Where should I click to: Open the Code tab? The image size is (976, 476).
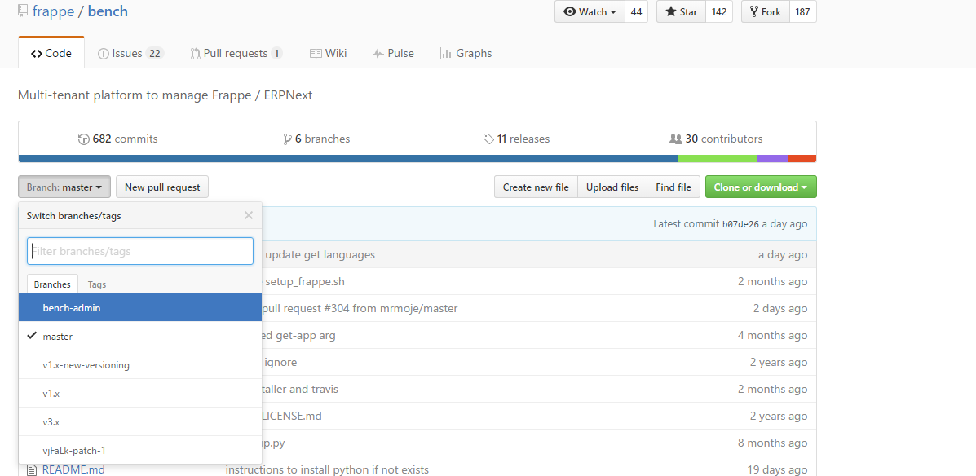coord(51,54)
